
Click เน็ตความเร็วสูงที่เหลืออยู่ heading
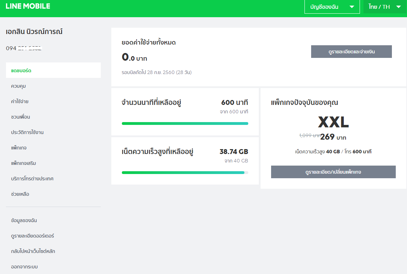[158, 152]
